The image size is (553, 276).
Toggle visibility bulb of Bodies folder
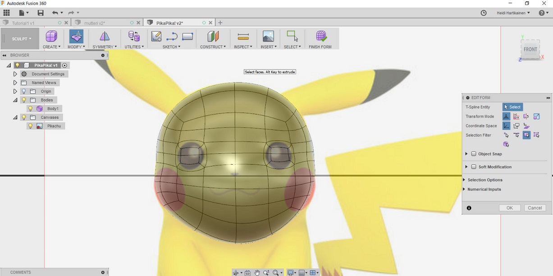(x=24, y=100)
